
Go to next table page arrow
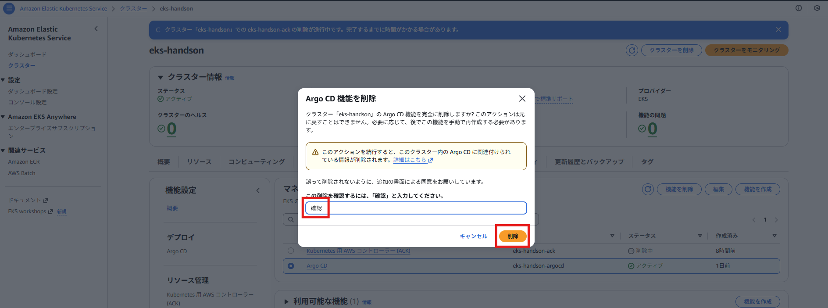[776, 220]
